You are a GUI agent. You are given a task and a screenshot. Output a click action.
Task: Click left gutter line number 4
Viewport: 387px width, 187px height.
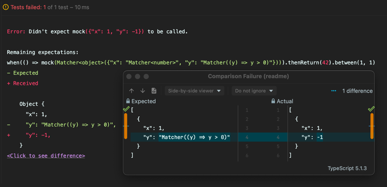click(247, 137)
